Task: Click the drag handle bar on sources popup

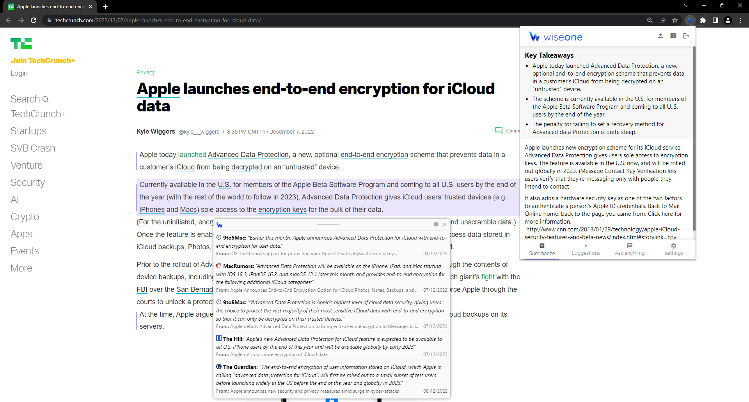Action: pyautogui.click(x=328, y=224)
